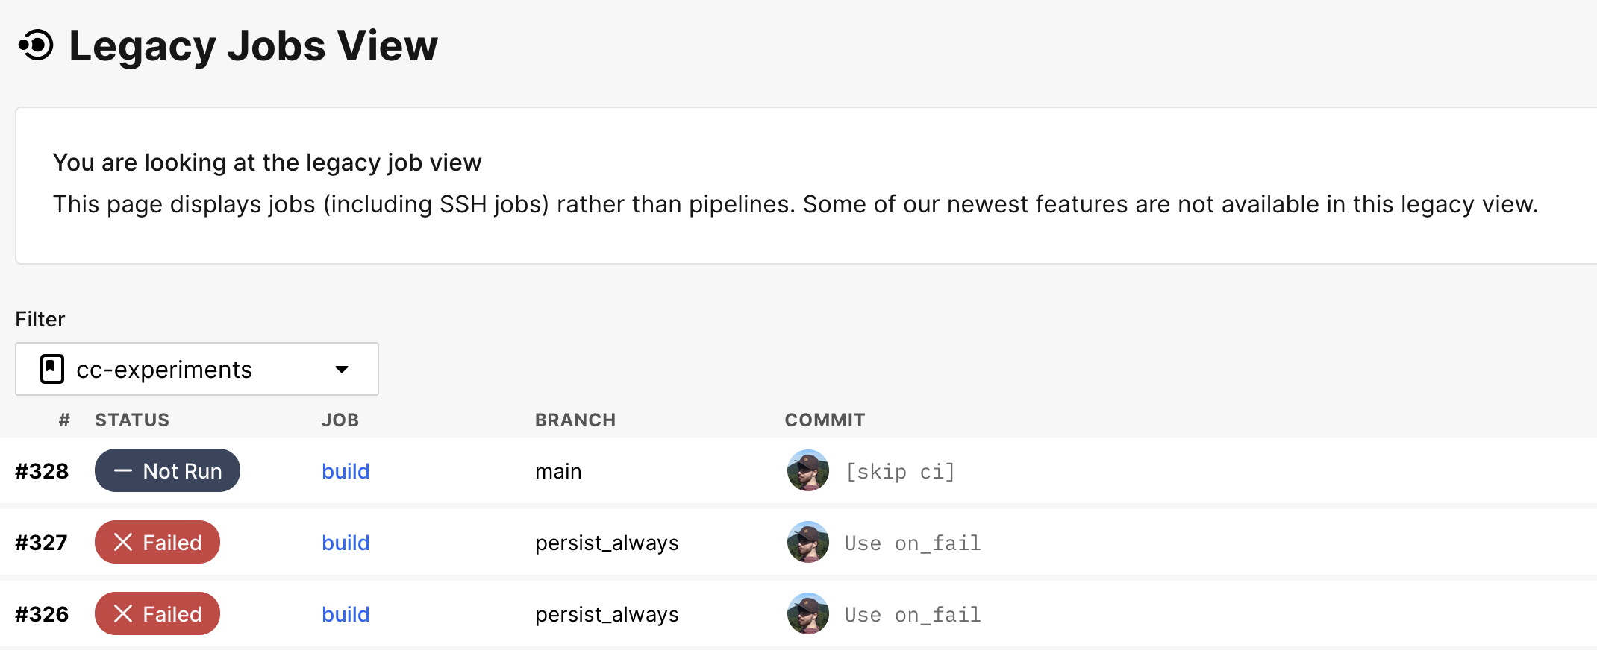
Task: Click the CircleCI logo icon beside the title
Action: coord(37,45)
